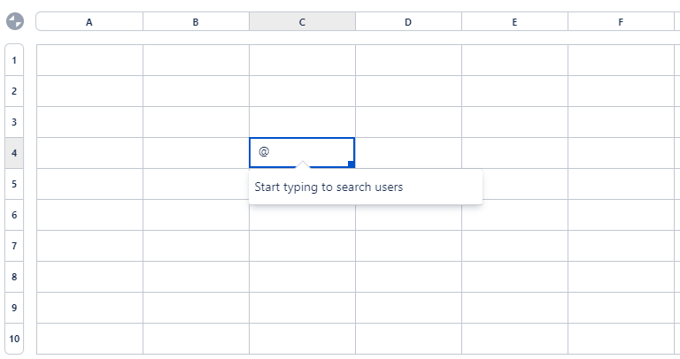Select column A header
The image size is (680, 359).
tap(89, 22)
